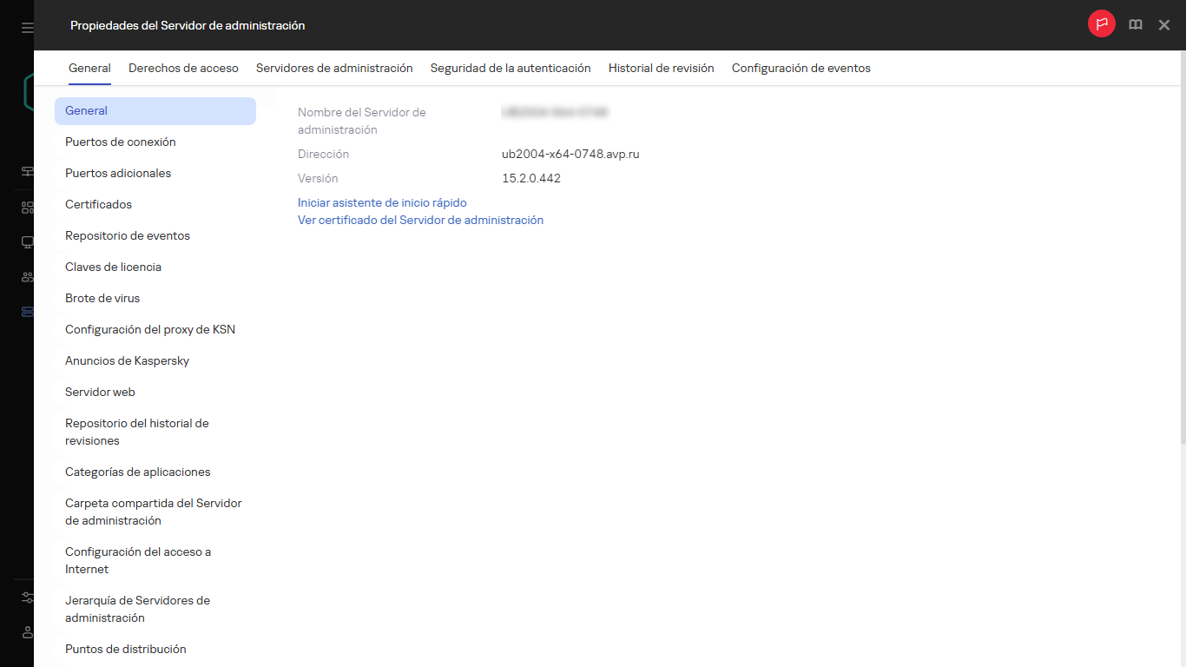Open the account icon at sidebar bottom
1186x667 pixels.
point(25,632)
